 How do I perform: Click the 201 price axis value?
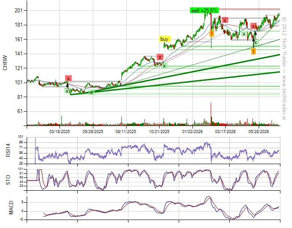18,10
